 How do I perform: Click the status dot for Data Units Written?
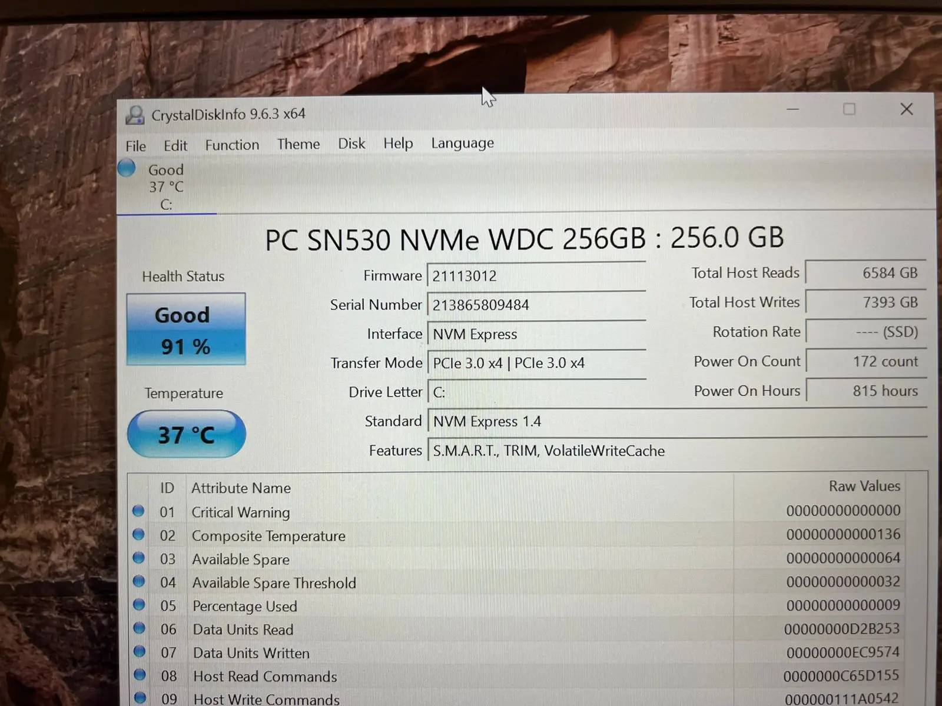point(140,651)
